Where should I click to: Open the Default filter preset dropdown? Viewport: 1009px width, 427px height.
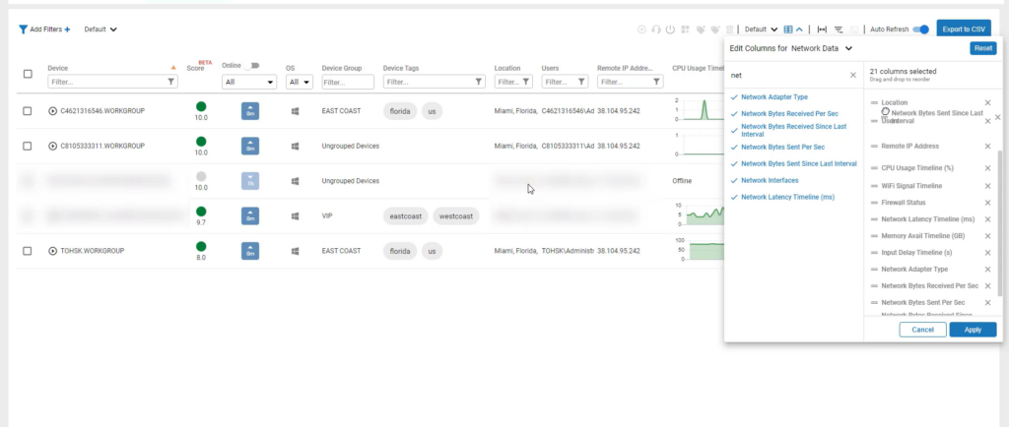click(101, 30)
